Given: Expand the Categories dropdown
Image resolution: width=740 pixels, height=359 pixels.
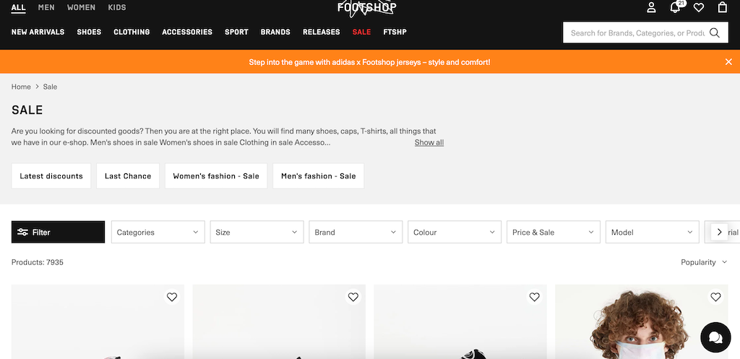Looking at the screenshot, I should (x=158, y=232).
